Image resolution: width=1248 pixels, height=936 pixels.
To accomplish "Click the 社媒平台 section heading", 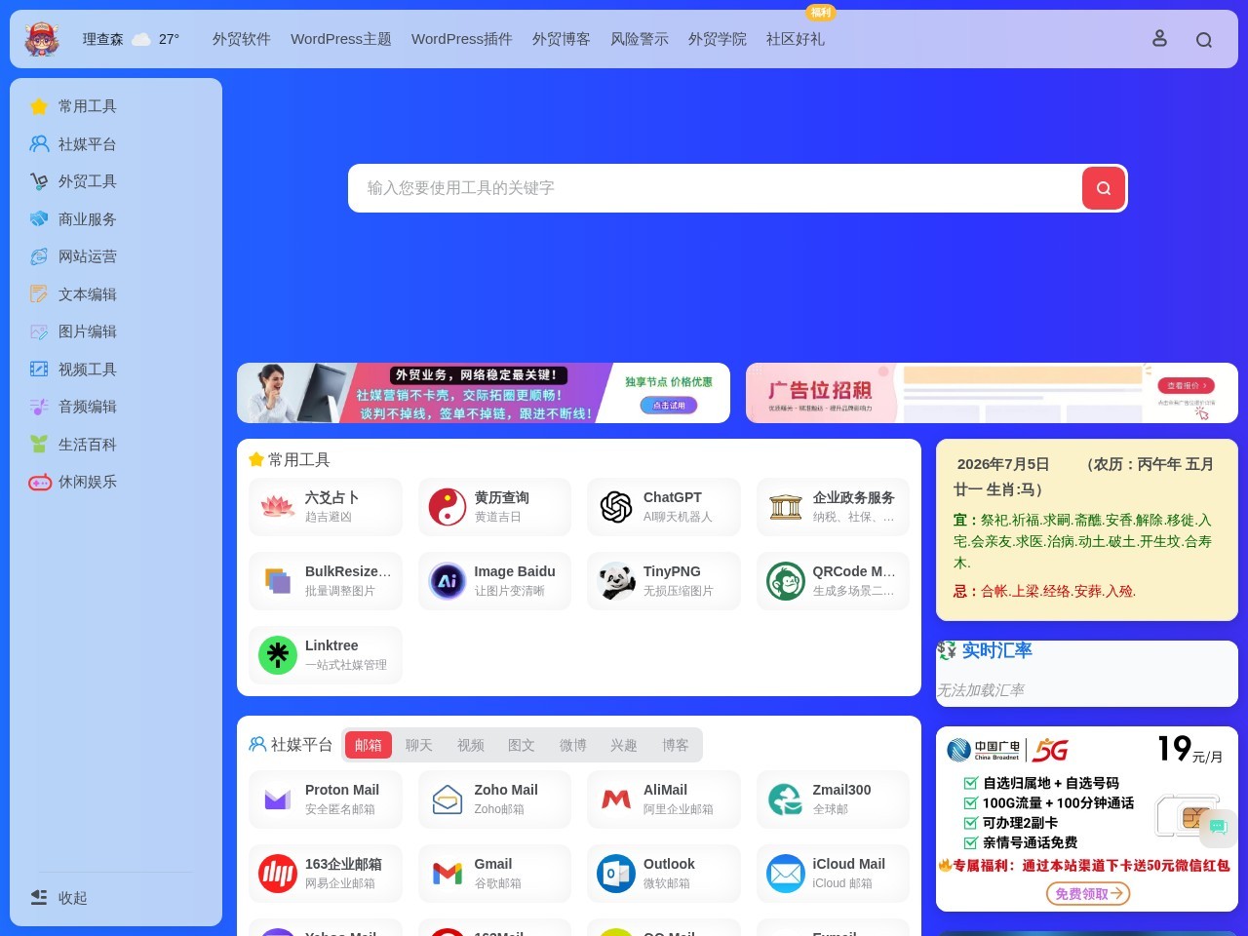I will tap(301, 745).
